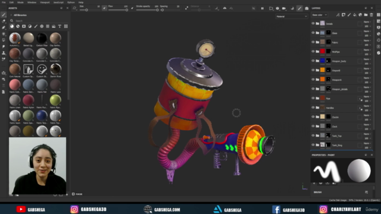Open the Edit menu
Screen dimensions: 381x214
[11, 2]
